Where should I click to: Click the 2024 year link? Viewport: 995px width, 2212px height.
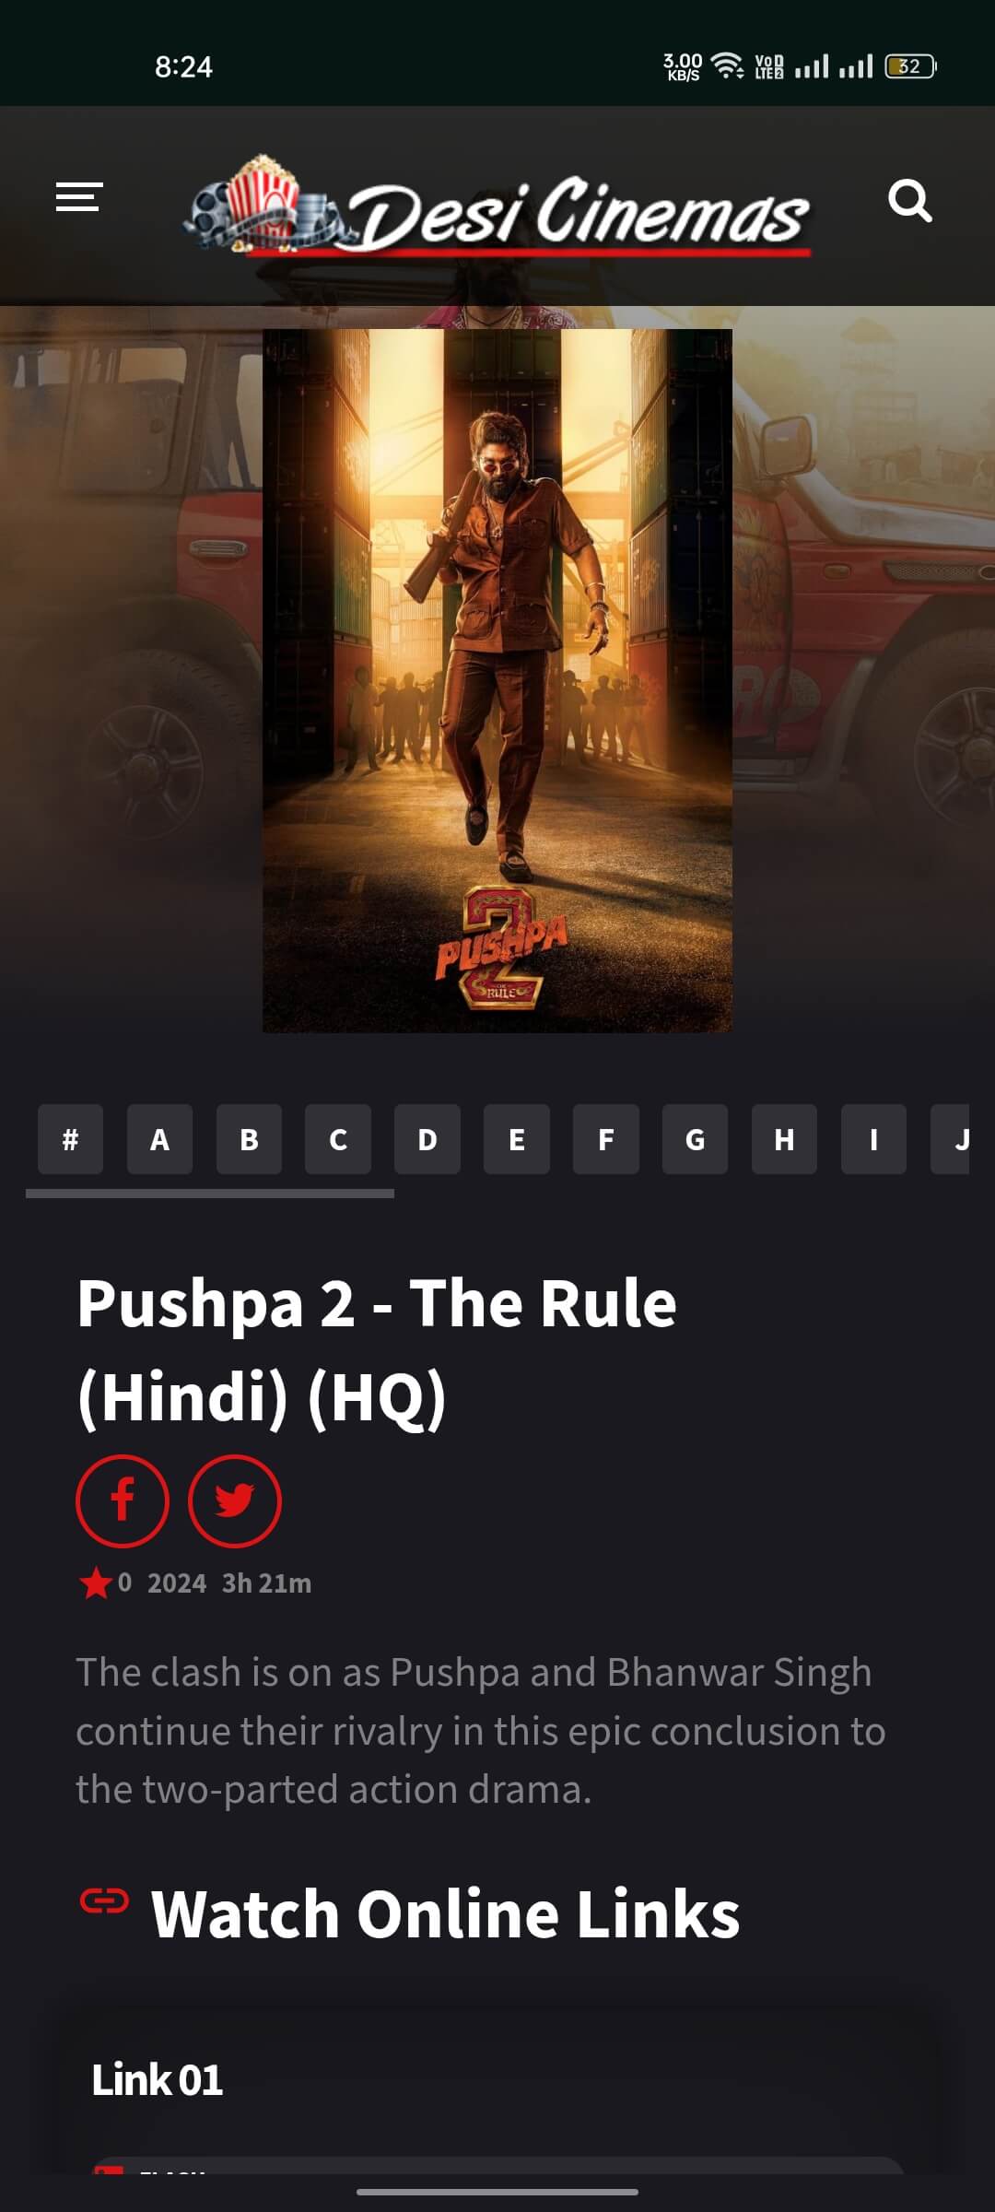pos(177,1583)
